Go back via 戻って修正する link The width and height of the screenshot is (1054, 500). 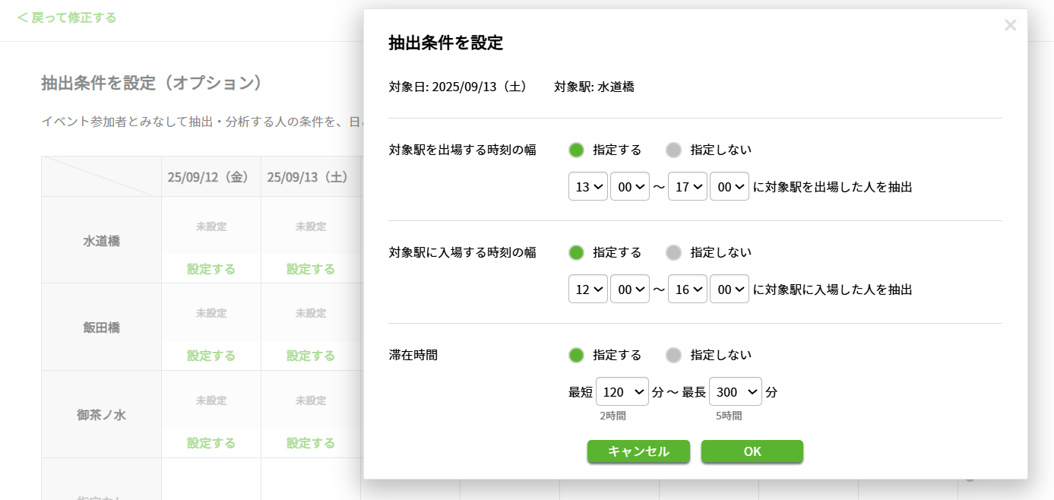[x=67, y=17]
